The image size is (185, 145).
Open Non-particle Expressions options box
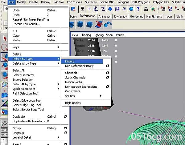click(x=108, y=87)
